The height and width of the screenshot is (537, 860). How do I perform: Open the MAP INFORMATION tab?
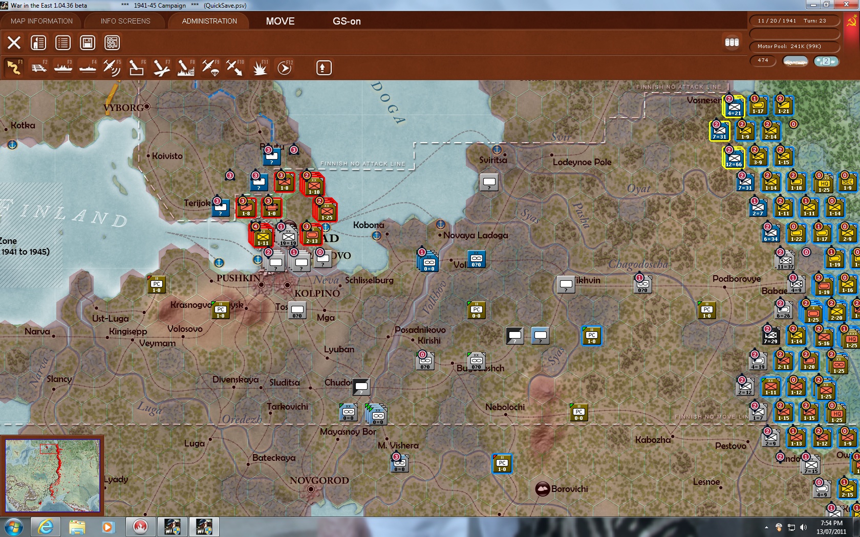(x=41, y=21)
